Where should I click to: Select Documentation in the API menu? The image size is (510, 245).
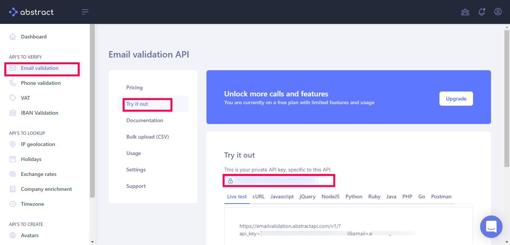[x=145, y=120]
